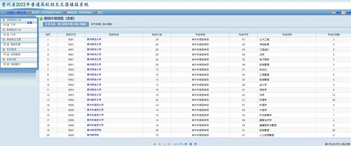The height and width of the screenshot is (146, 351).
Task: Expand the 填报志愿 tree node
Action: (5, 44)
